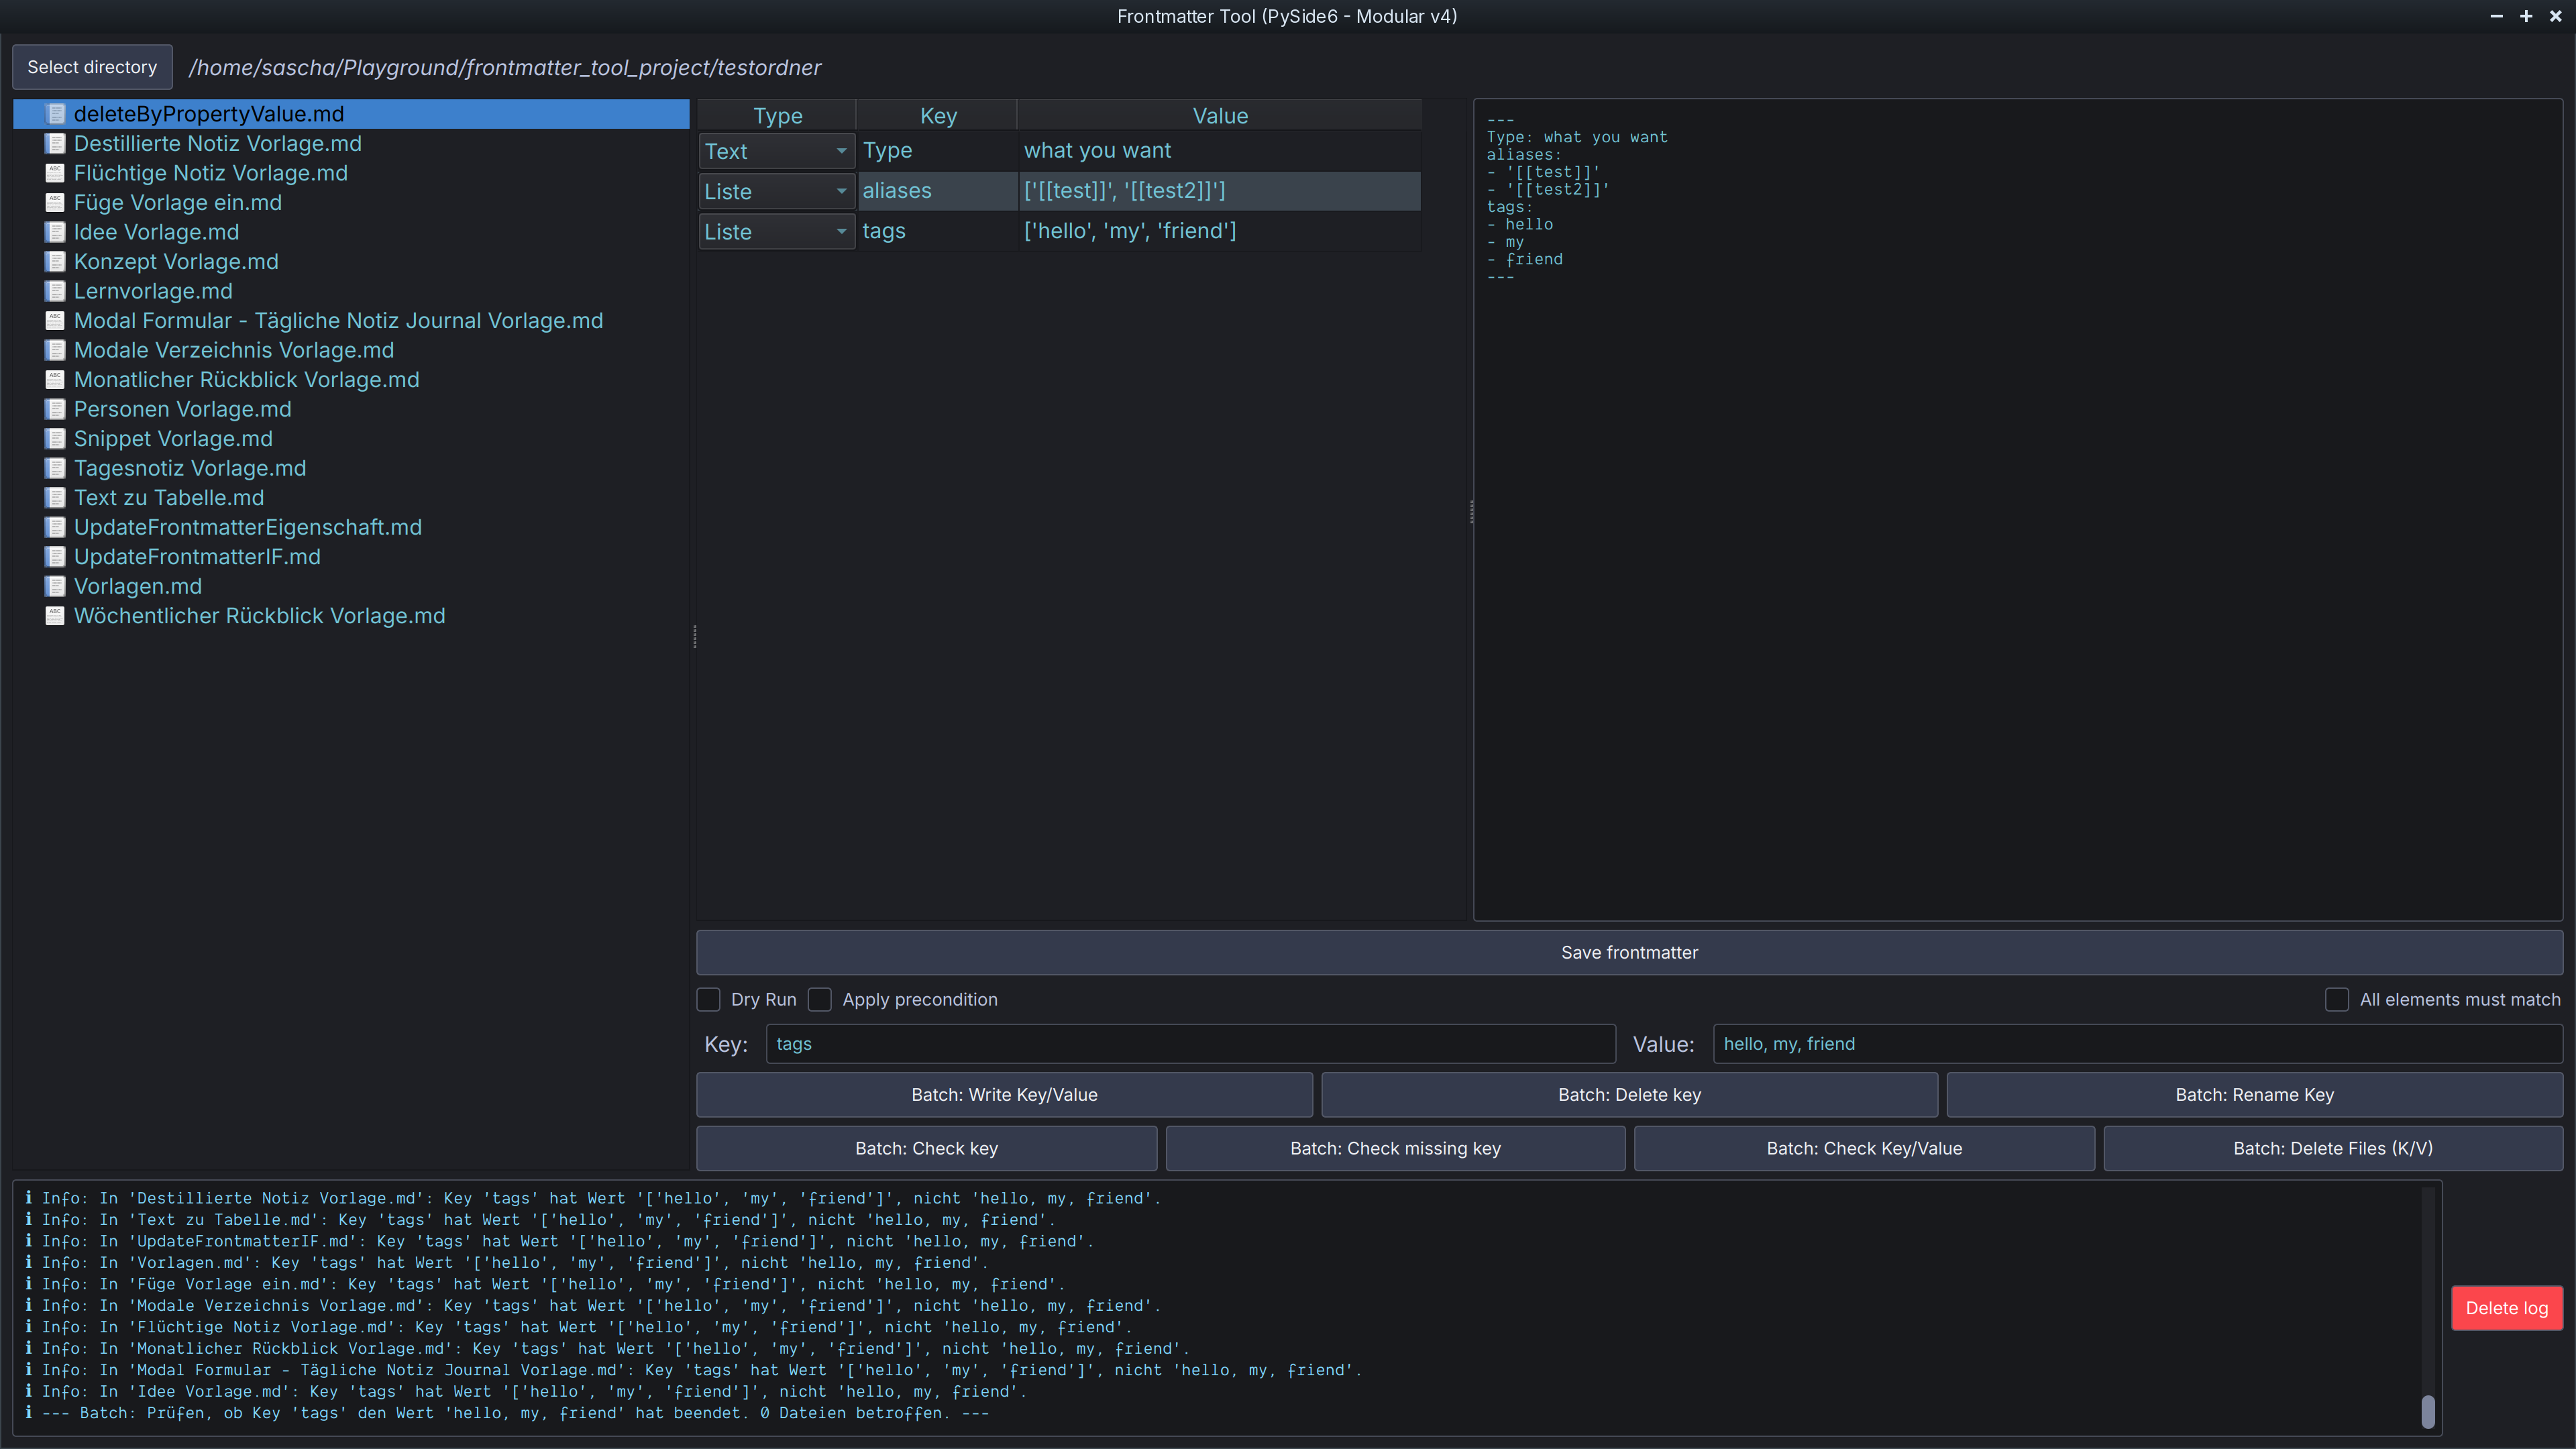Click the Key column header

click(938, 116)
